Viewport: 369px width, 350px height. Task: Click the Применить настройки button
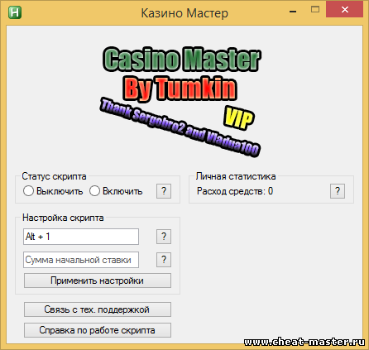(98, 280)
